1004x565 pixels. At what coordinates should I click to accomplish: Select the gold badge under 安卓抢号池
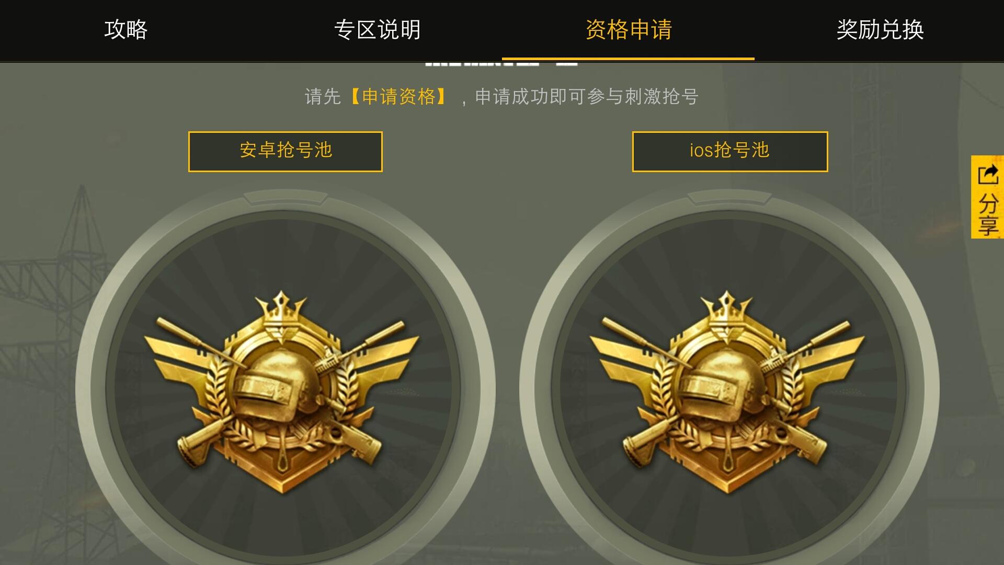point(282,392)
